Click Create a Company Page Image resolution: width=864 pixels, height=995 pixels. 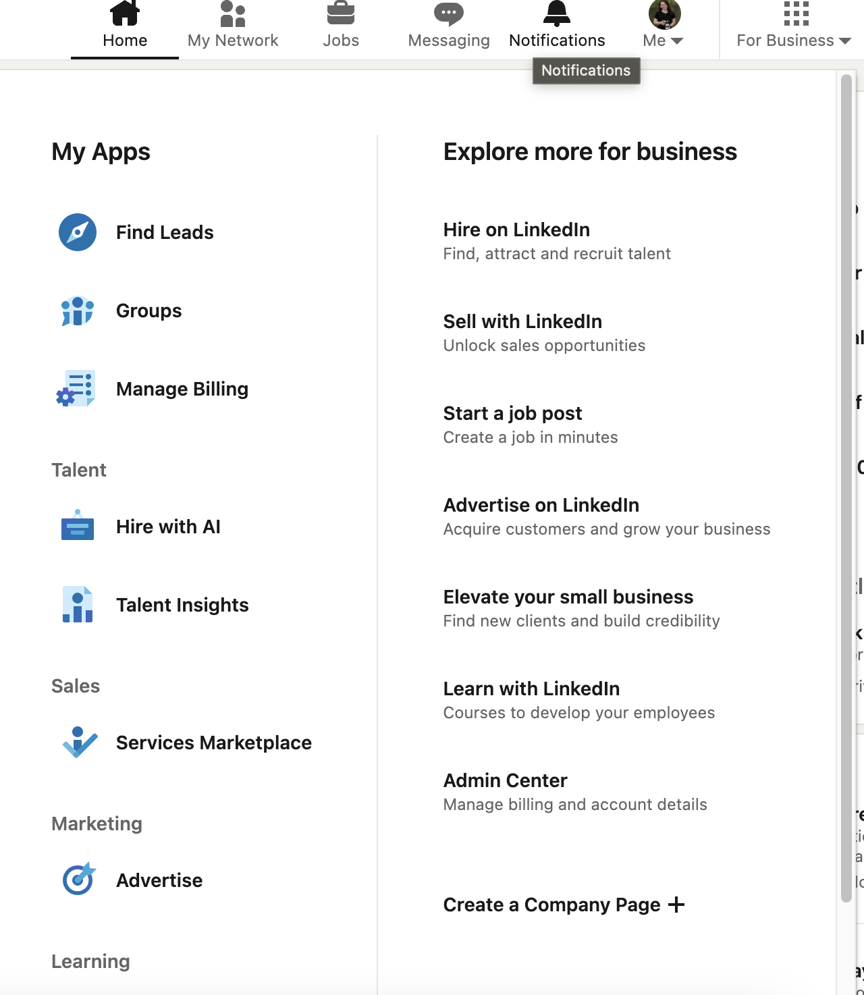point(551,905)
